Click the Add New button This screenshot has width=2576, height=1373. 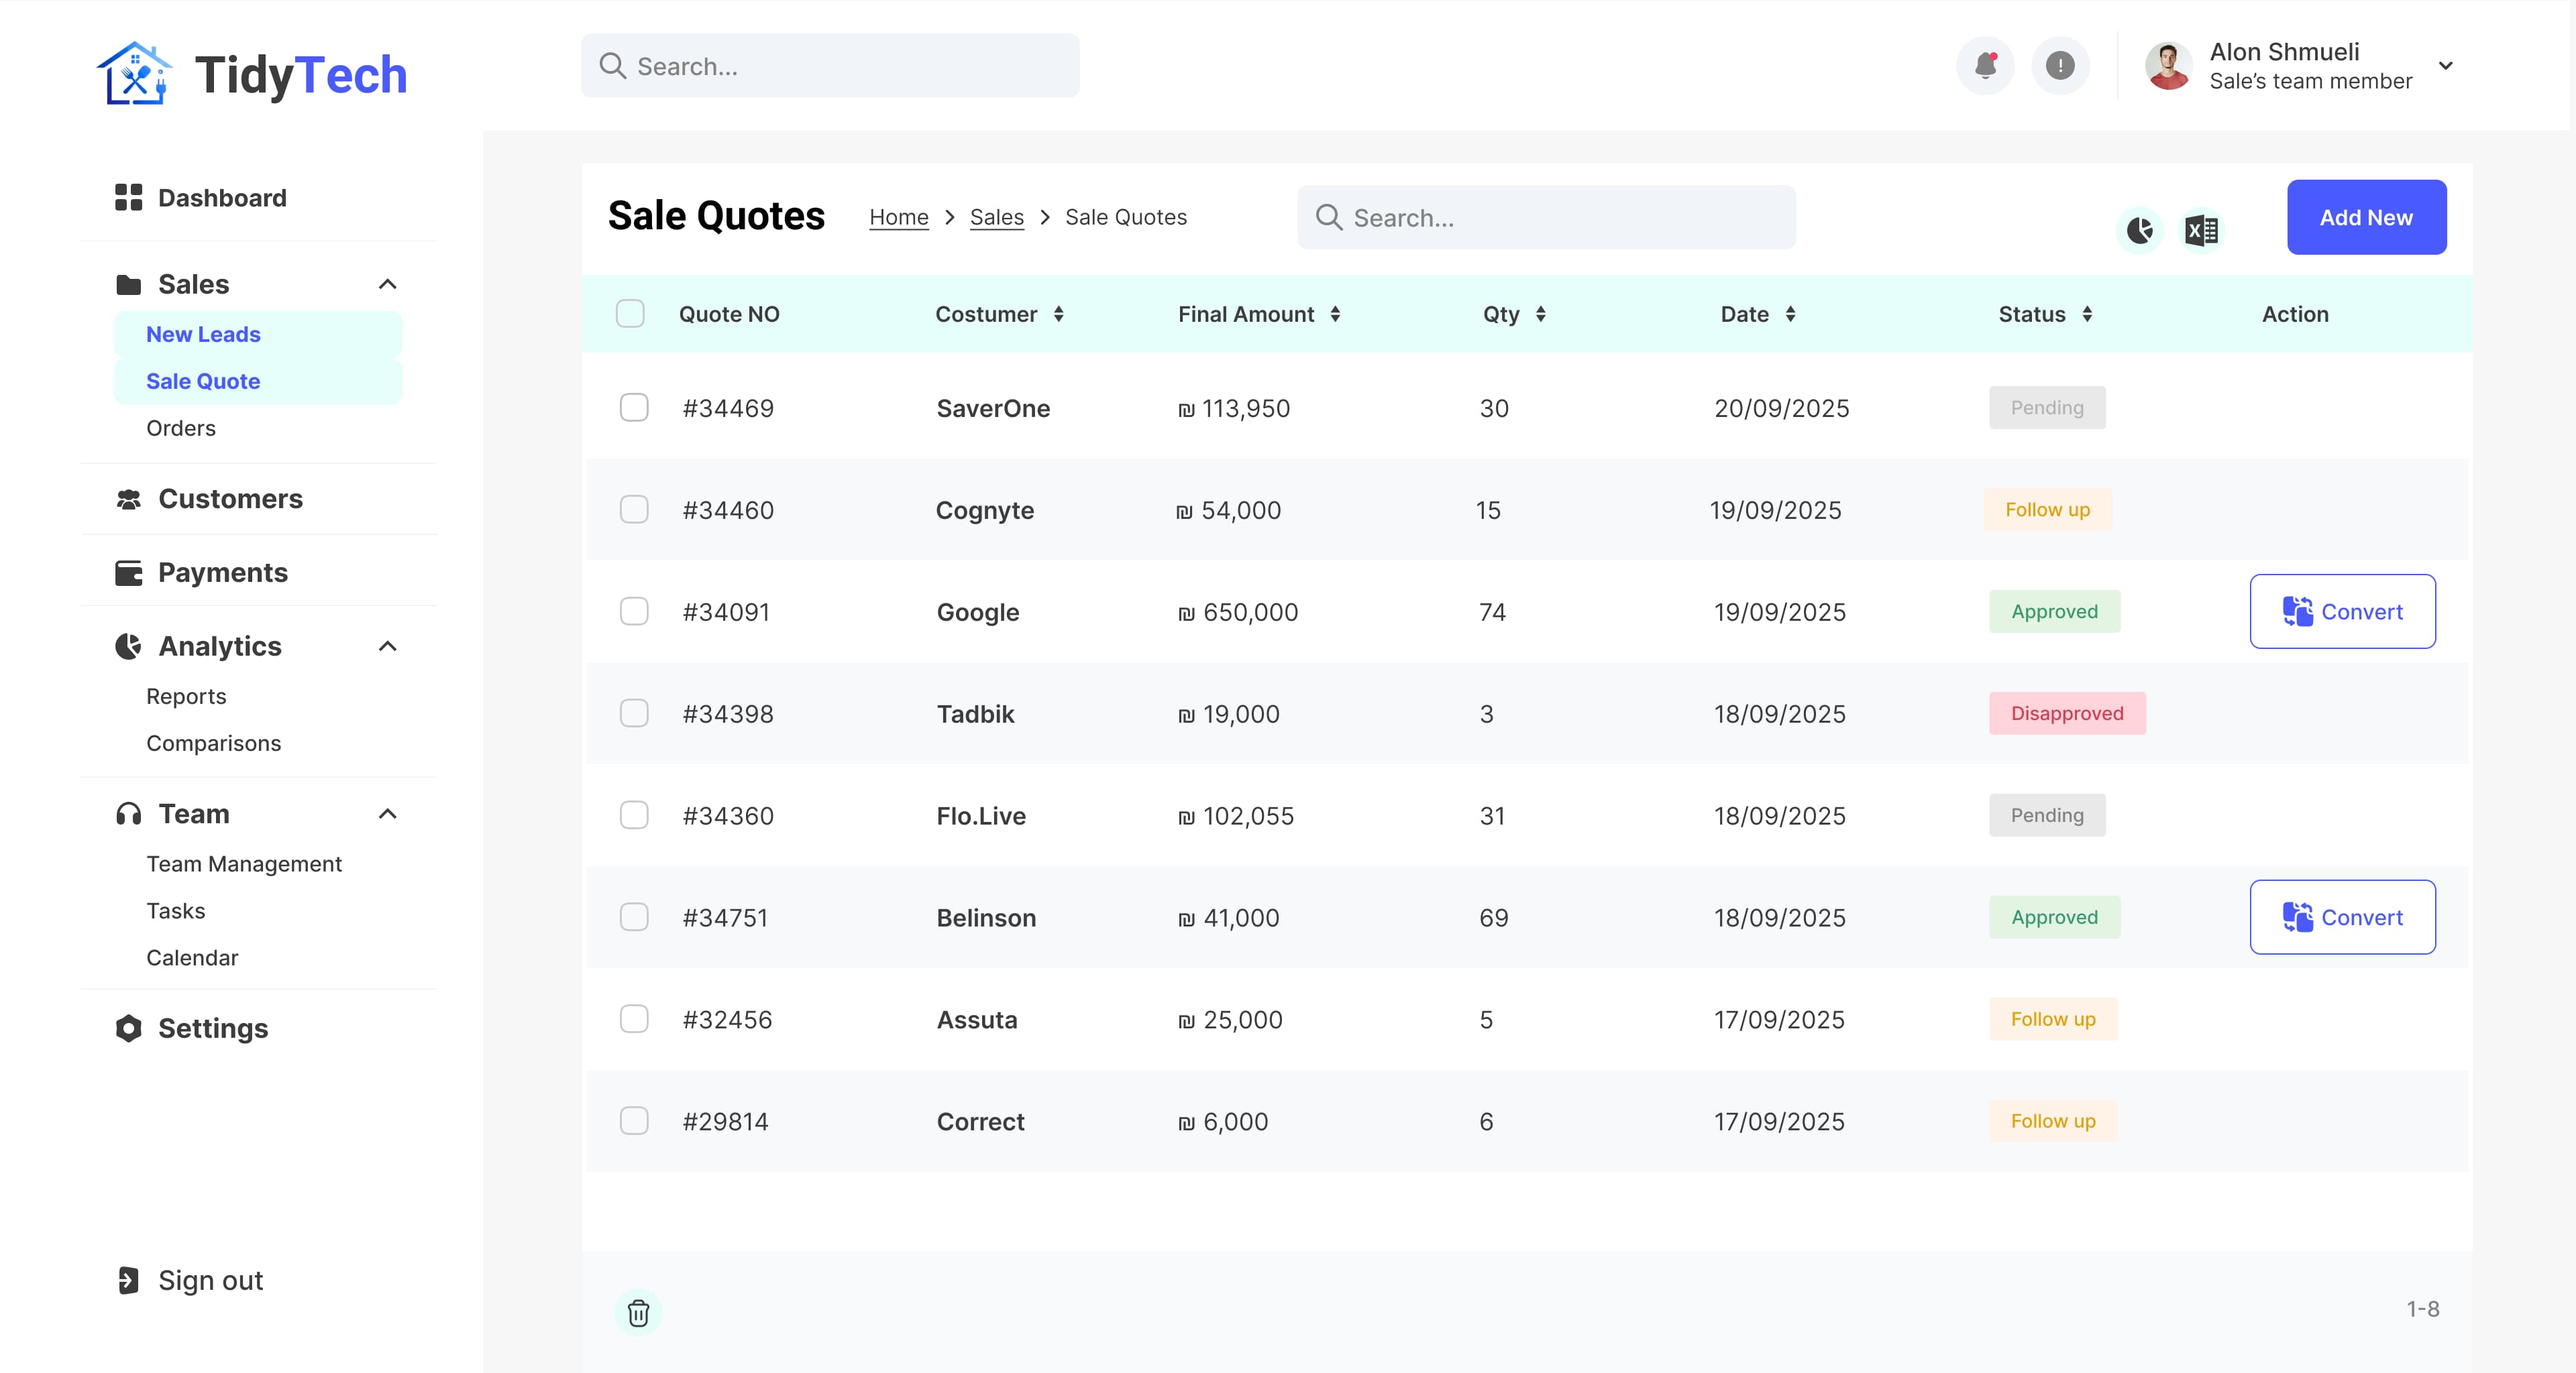2366,217
